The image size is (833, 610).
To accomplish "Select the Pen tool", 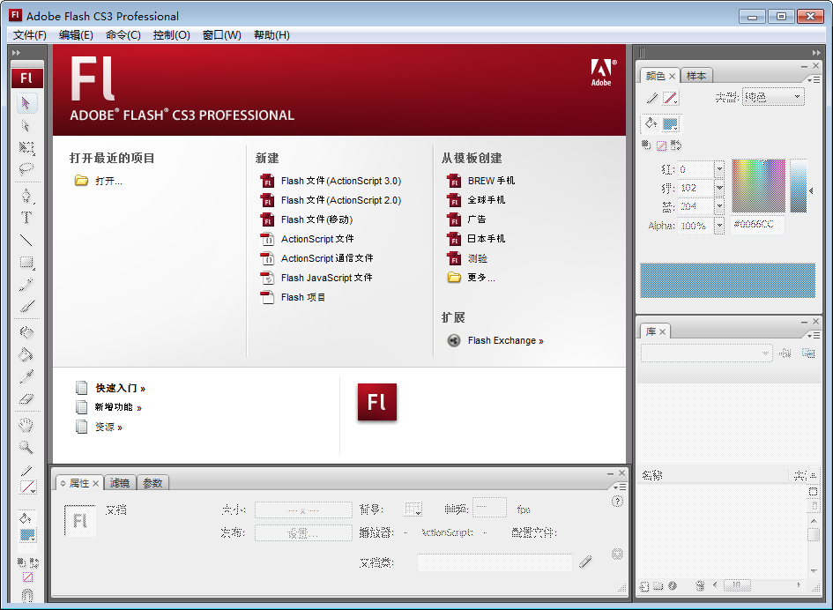I will [26, 196].
